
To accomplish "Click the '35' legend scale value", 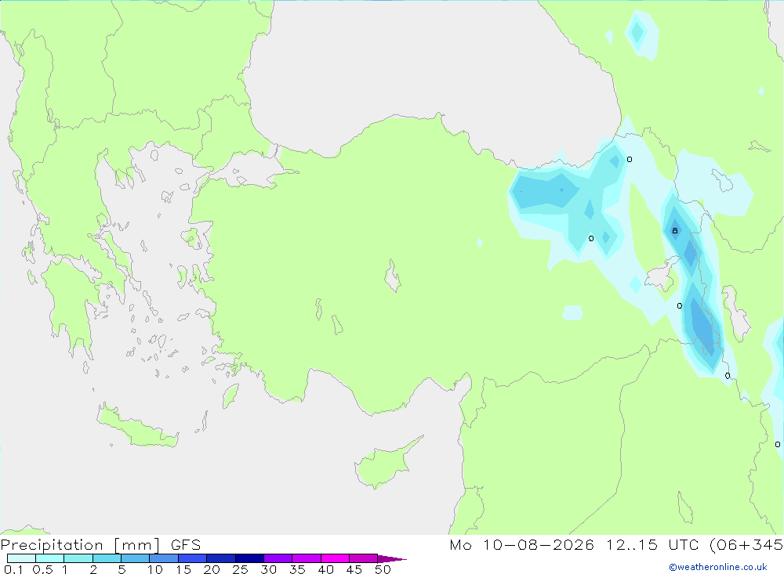I will tap(297, 569).
